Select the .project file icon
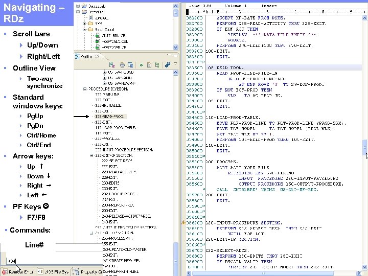This screenshot has width=368, height=276. pos(91,17)
